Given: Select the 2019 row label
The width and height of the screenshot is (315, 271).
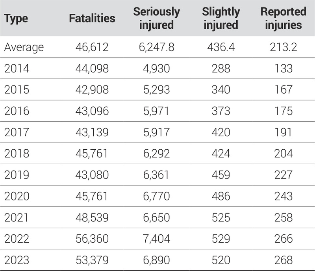Looking at the screenshot, I should pyautogui.click(x=16, y=175).
